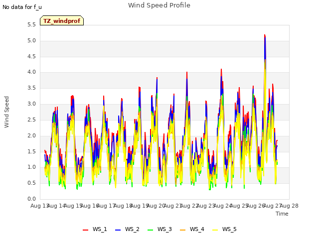The image size is (319, 239).
Task: Click the yellow WS_5 legend swatch
Action: tap(215, 230)
